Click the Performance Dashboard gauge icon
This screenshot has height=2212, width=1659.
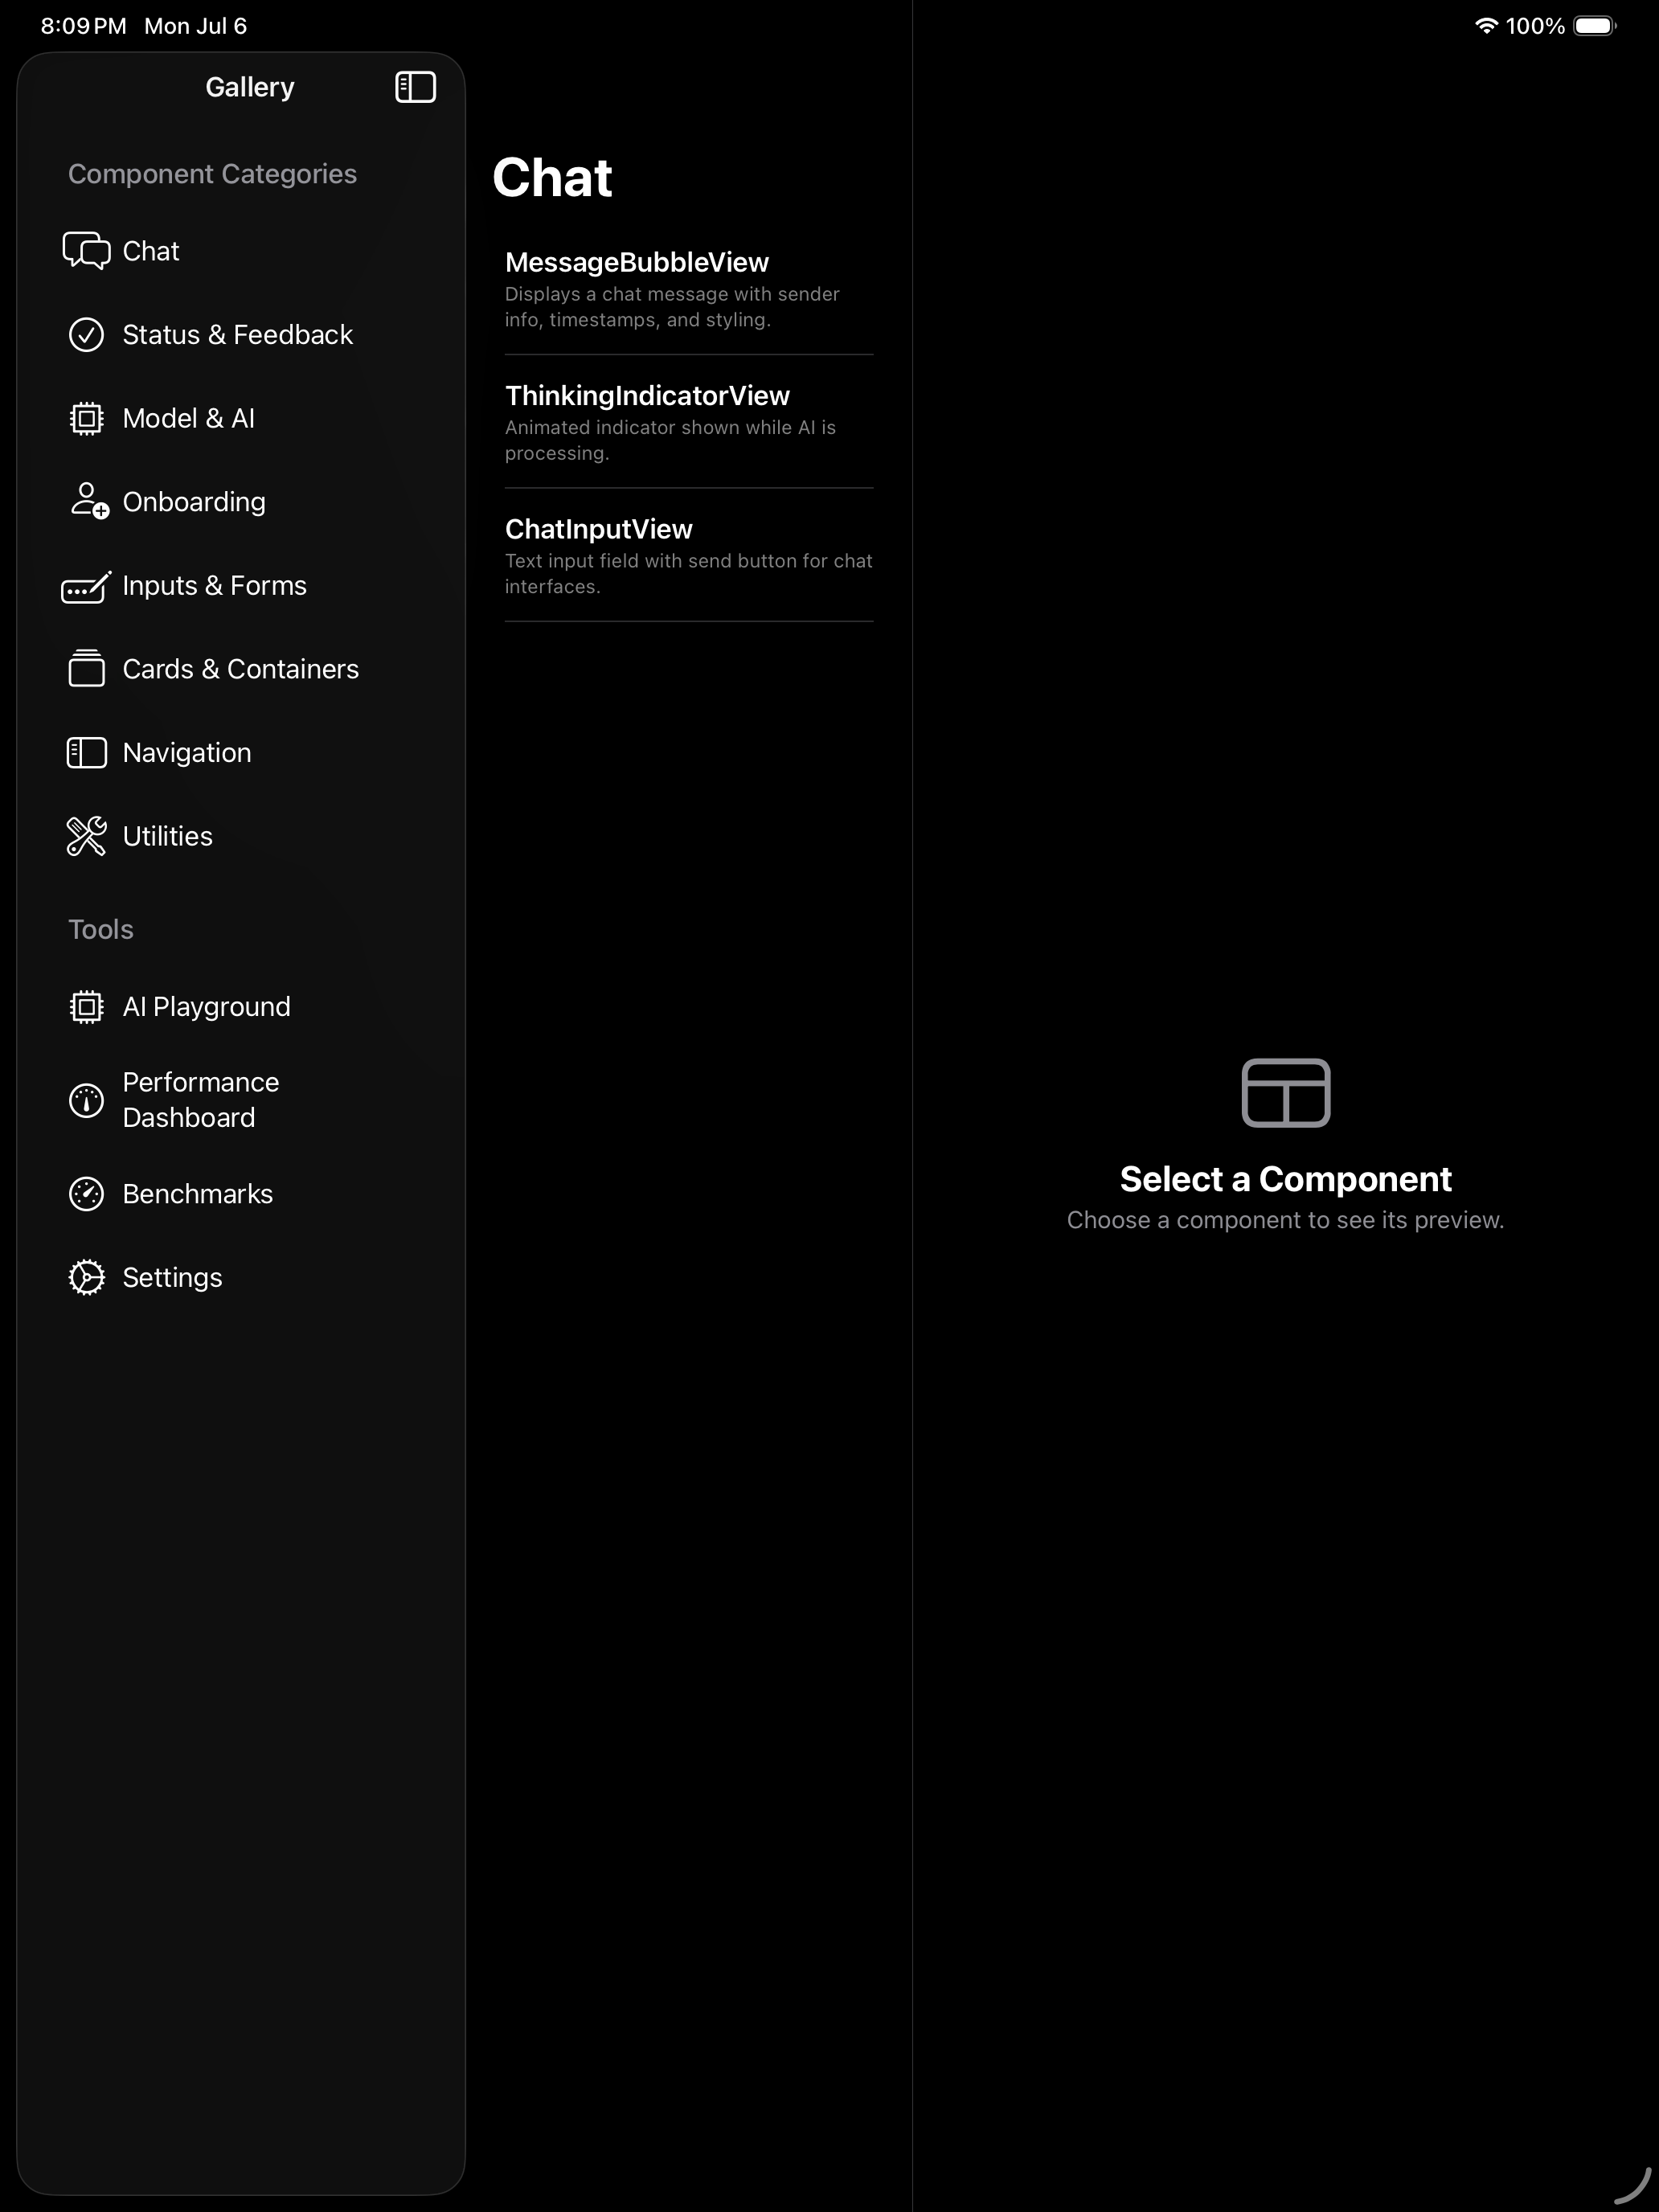coord(86,1100)
